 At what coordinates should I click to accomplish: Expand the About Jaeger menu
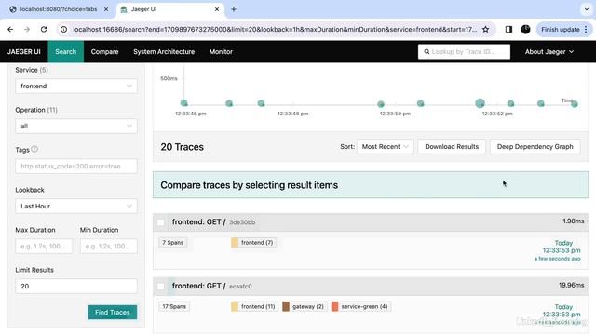pos(549,52)
